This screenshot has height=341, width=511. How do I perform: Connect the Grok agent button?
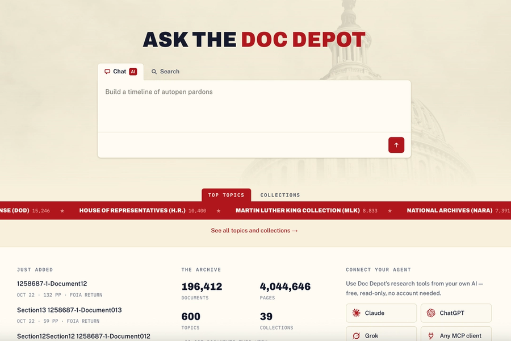382,334
